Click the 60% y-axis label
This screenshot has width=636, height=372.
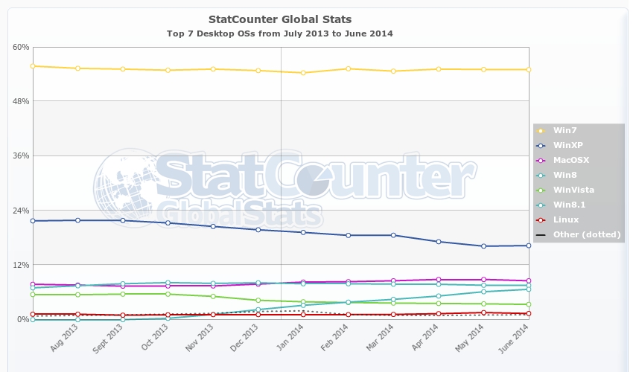pos(20,47)
